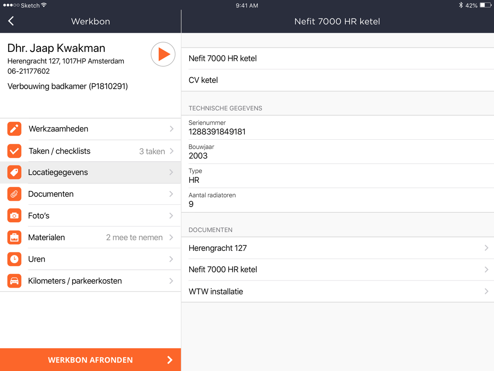
Task: Open the WTW installatie document chevron
Action: (x=486, y=291)
